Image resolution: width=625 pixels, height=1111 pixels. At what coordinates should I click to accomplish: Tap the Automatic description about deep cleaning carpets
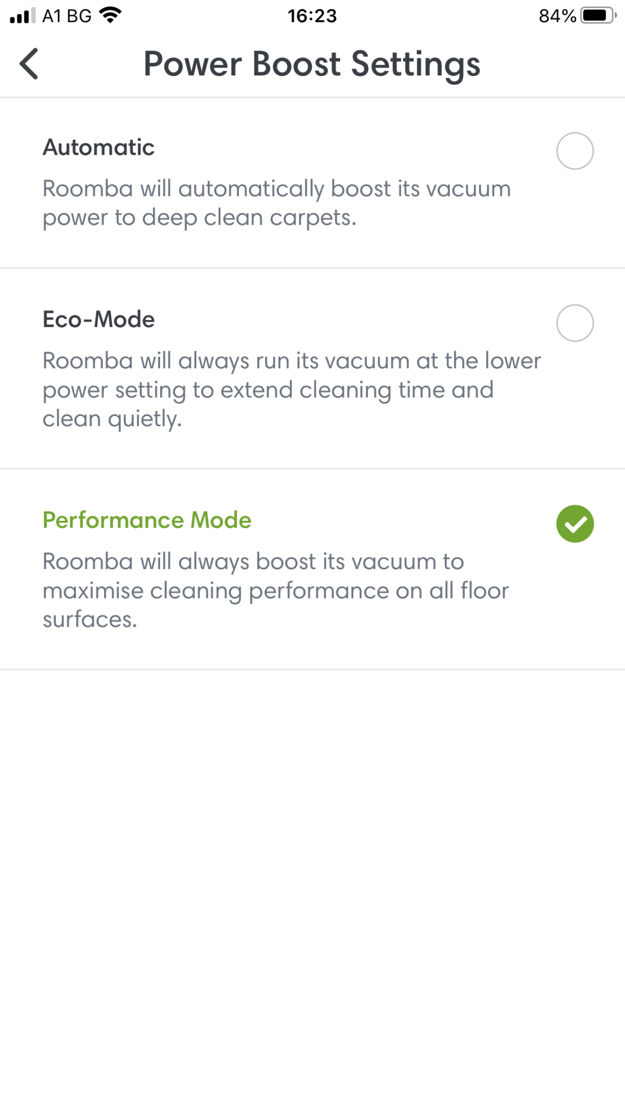(277, 203)
